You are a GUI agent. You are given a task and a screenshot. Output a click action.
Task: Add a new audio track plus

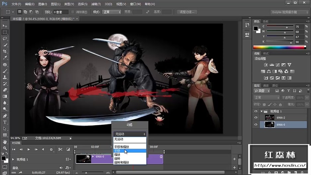tap(234, 168)
